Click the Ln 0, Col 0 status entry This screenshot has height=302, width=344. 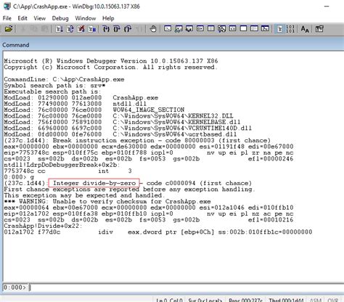169,300
